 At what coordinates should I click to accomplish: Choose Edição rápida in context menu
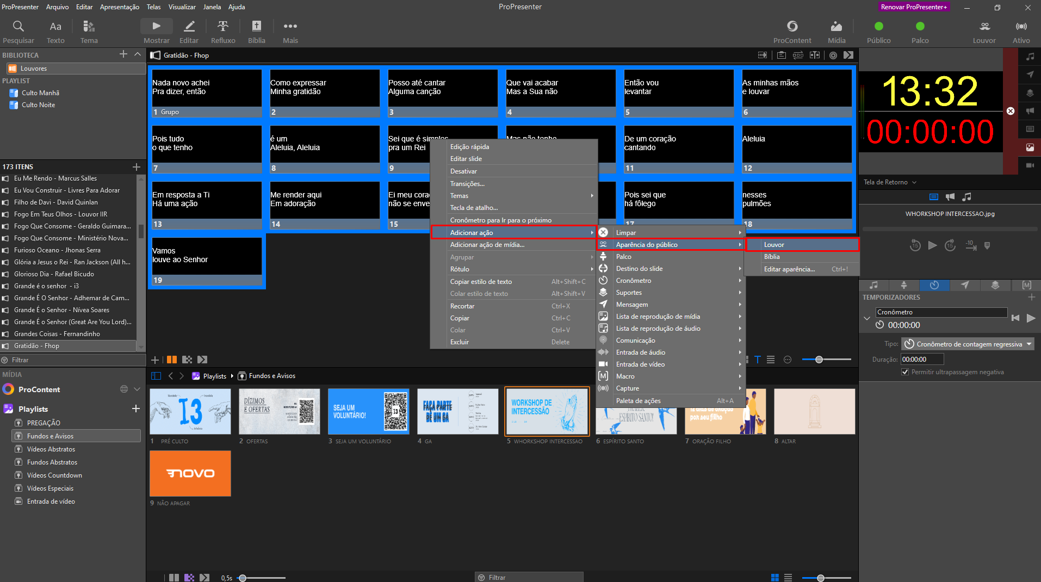pyautogui.click(x=469, y=147)
